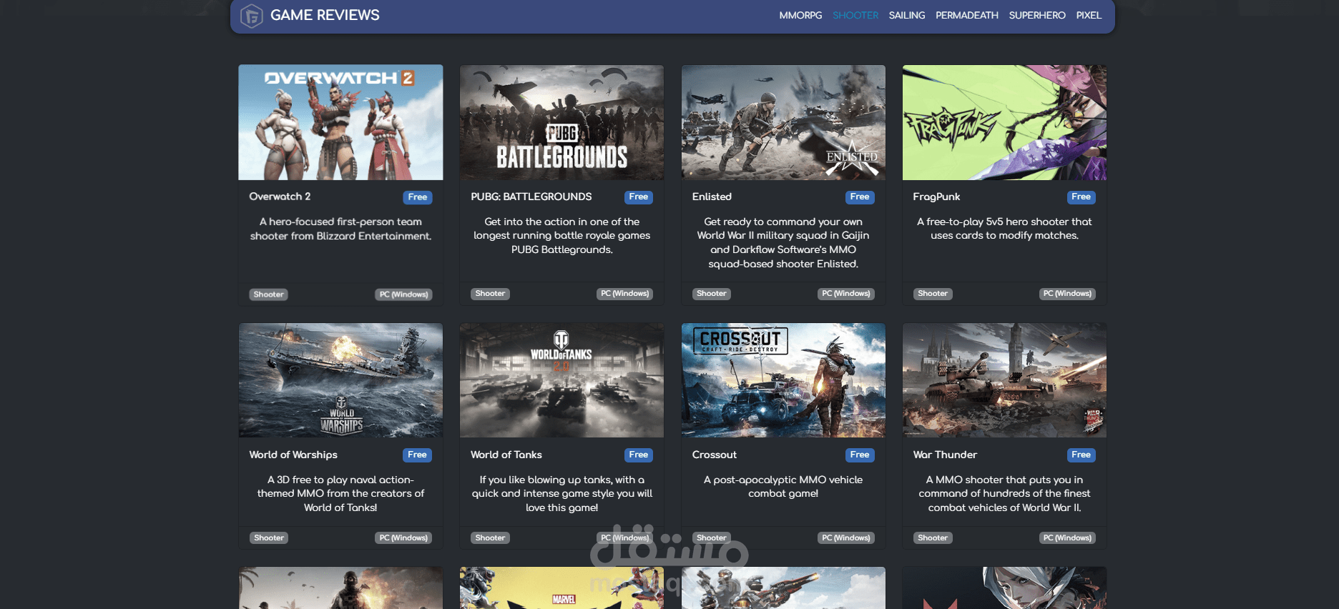The image size is (1339, 609).
Task: Click the Crossout game title
Action: click(714, 455)
